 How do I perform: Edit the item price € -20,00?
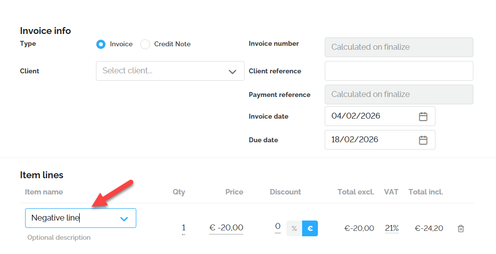pyautogui.click(x=226, y=228)
